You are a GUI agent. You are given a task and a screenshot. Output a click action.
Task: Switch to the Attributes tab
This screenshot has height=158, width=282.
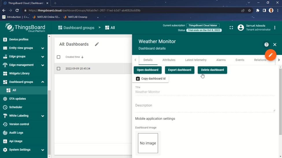tap(169, 60)
